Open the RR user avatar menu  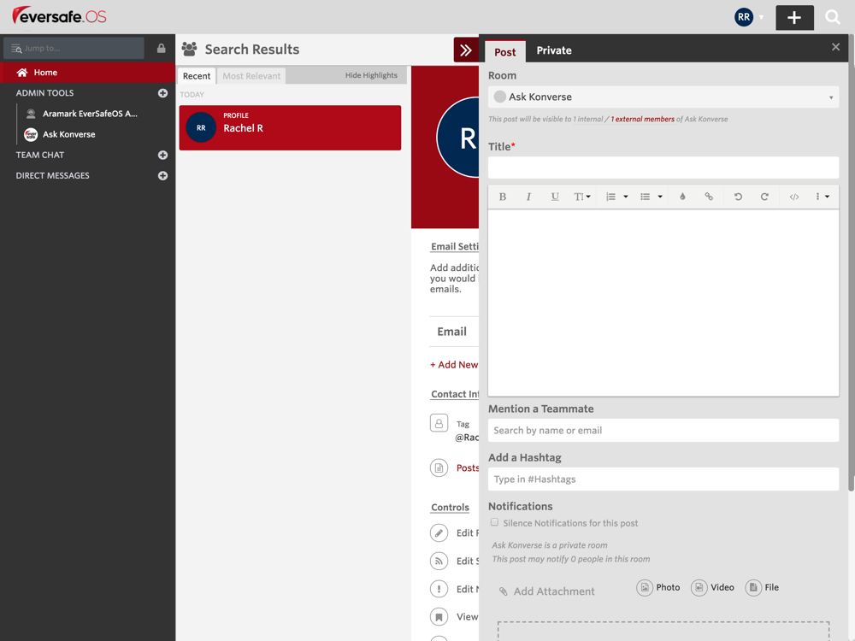[743, 17]
